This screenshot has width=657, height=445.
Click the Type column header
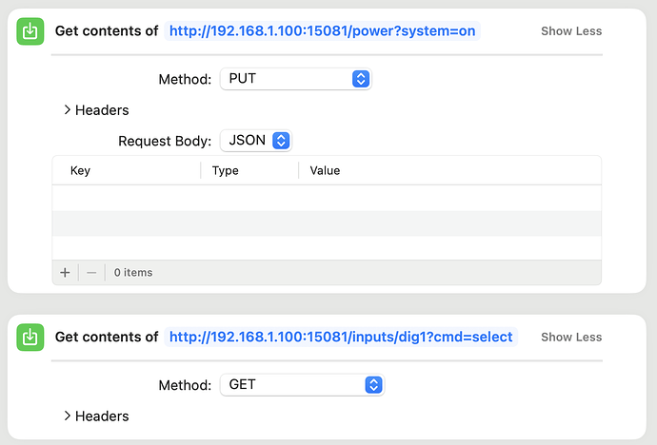226,171
